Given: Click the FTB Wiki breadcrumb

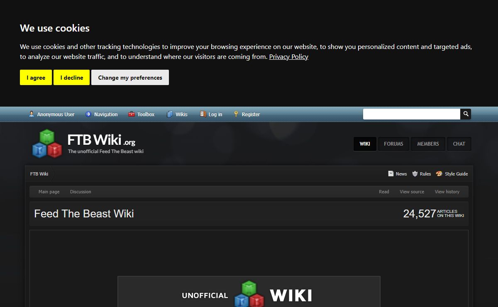Looking at the screenshot, I should coord(39,174).
